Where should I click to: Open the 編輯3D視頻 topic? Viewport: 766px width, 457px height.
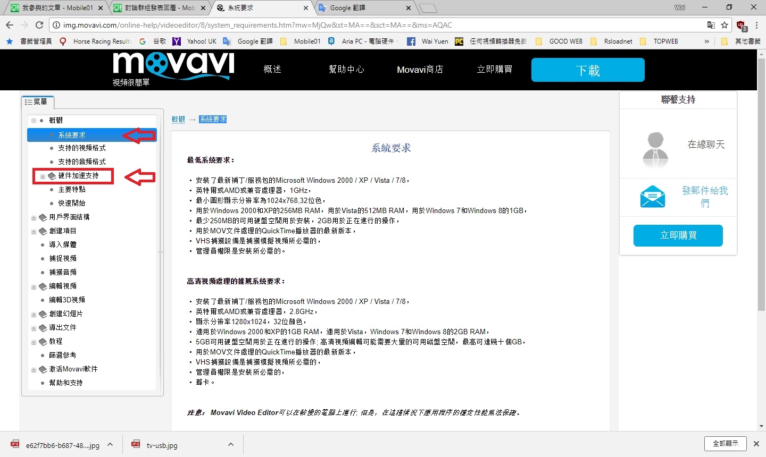(67, 300)
